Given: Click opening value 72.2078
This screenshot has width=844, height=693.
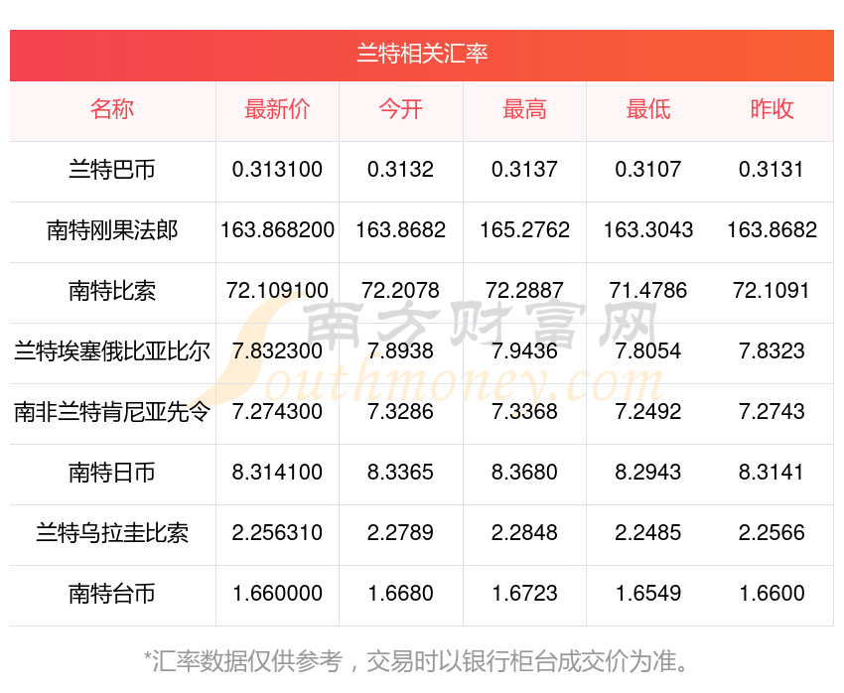Looking at the screenshot, I should click(400, 291).
